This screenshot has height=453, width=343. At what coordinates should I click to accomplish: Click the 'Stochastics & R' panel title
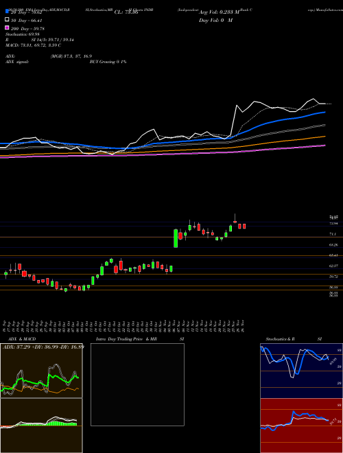pos(281,339)
